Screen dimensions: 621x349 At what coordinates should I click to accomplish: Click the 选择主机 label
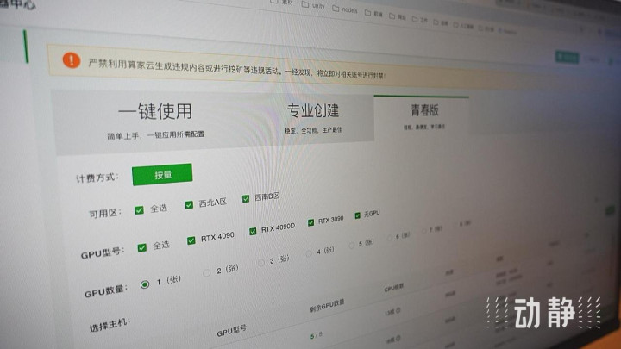110,325
